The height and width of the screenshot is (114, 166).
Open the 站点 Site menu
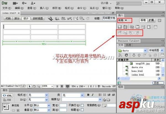coord(94,8)
